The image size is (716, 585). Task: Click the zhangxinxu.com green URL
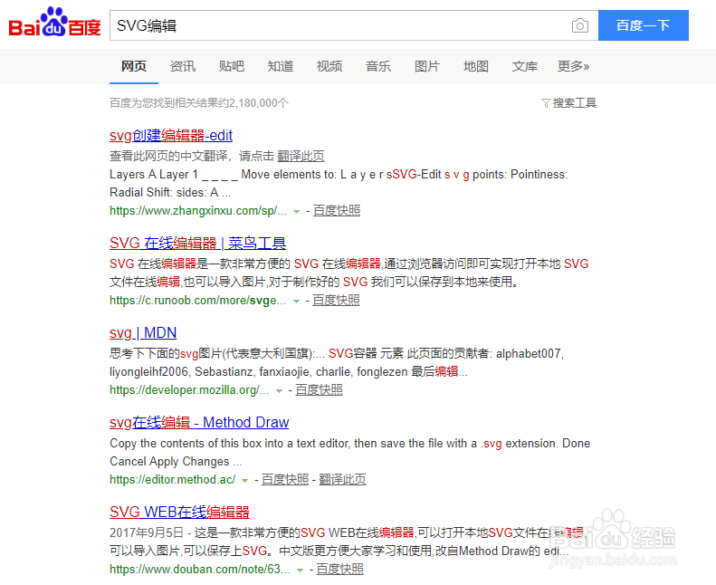click(197, 210)
